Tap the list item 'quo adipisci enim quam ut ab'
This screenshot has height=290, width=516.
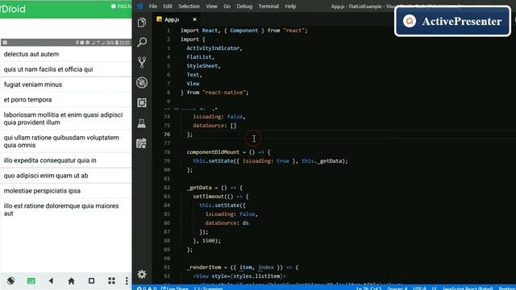coord(66,176)
